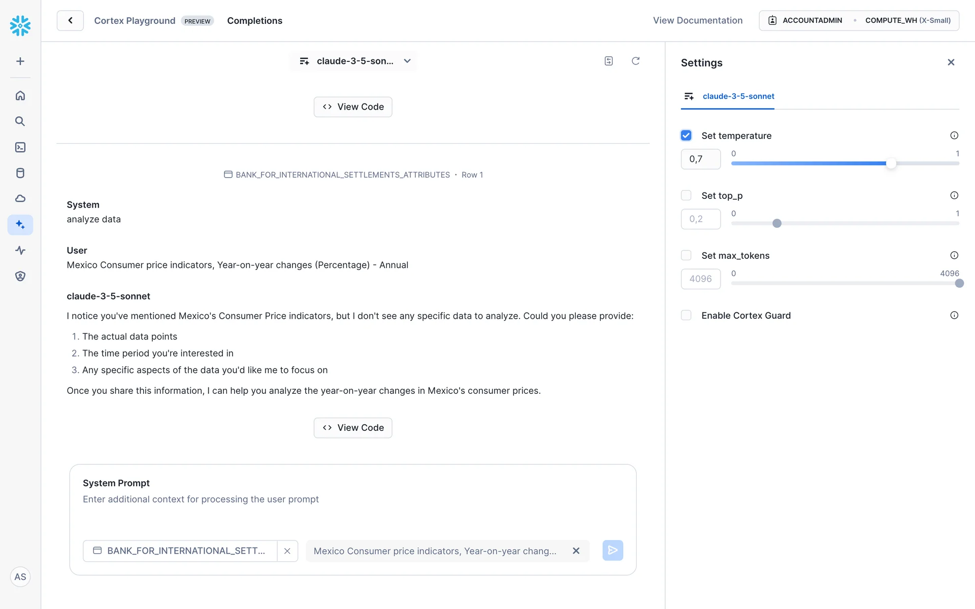The image size is (975, 609).
Task: Uncheck the Set temperature checkbox
Action: [x=686, y=136]
